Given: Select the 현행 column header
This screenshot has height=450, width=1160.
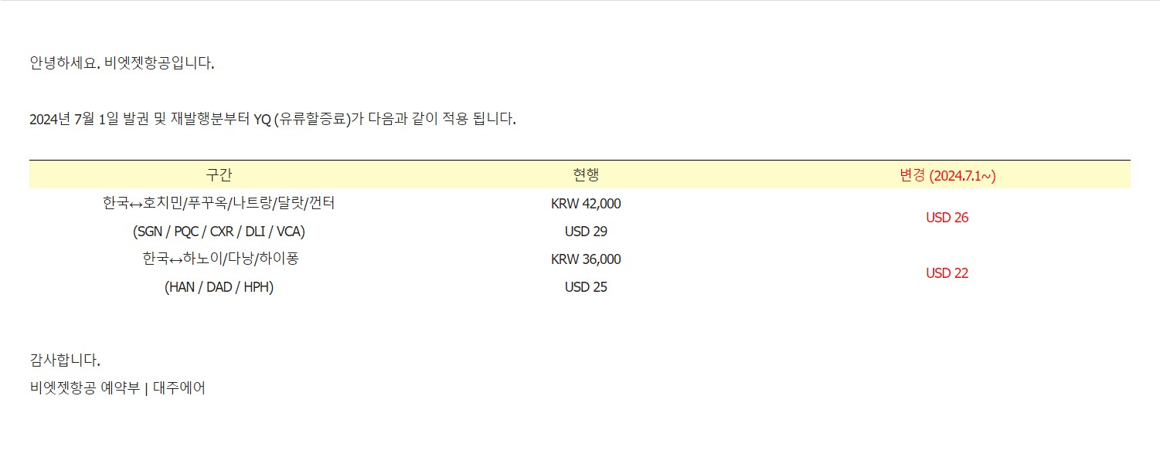Looking at the screenshot, I should tap(586, 174).
